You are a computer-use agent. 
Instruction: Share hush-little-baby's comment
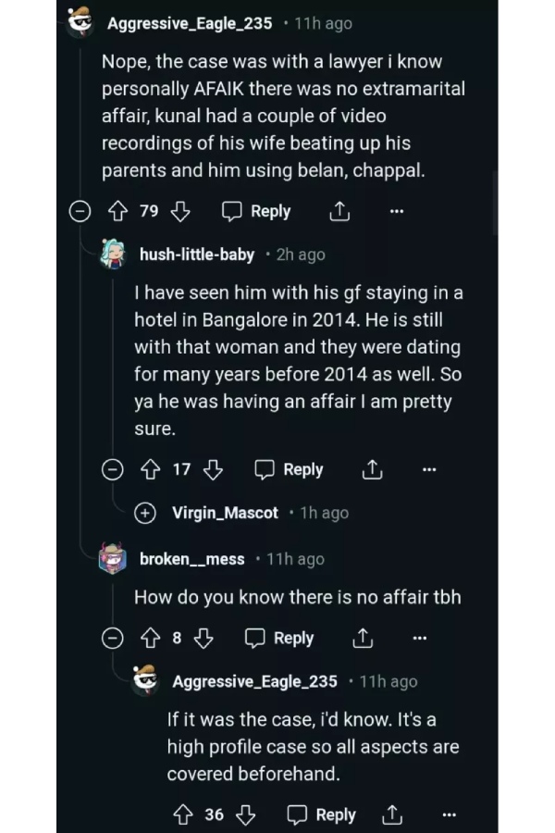coord(371,470)
